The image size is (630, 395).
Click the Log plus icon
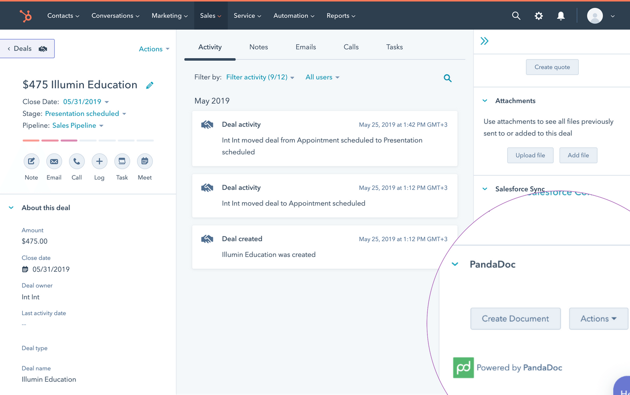(x=99, y=161)
